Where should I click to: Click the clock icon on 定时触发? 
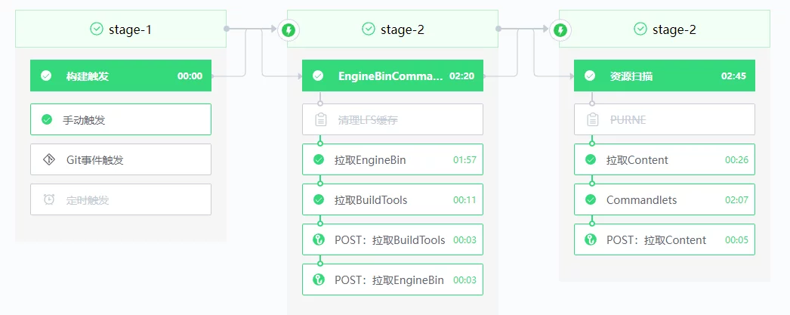[48, 199]
